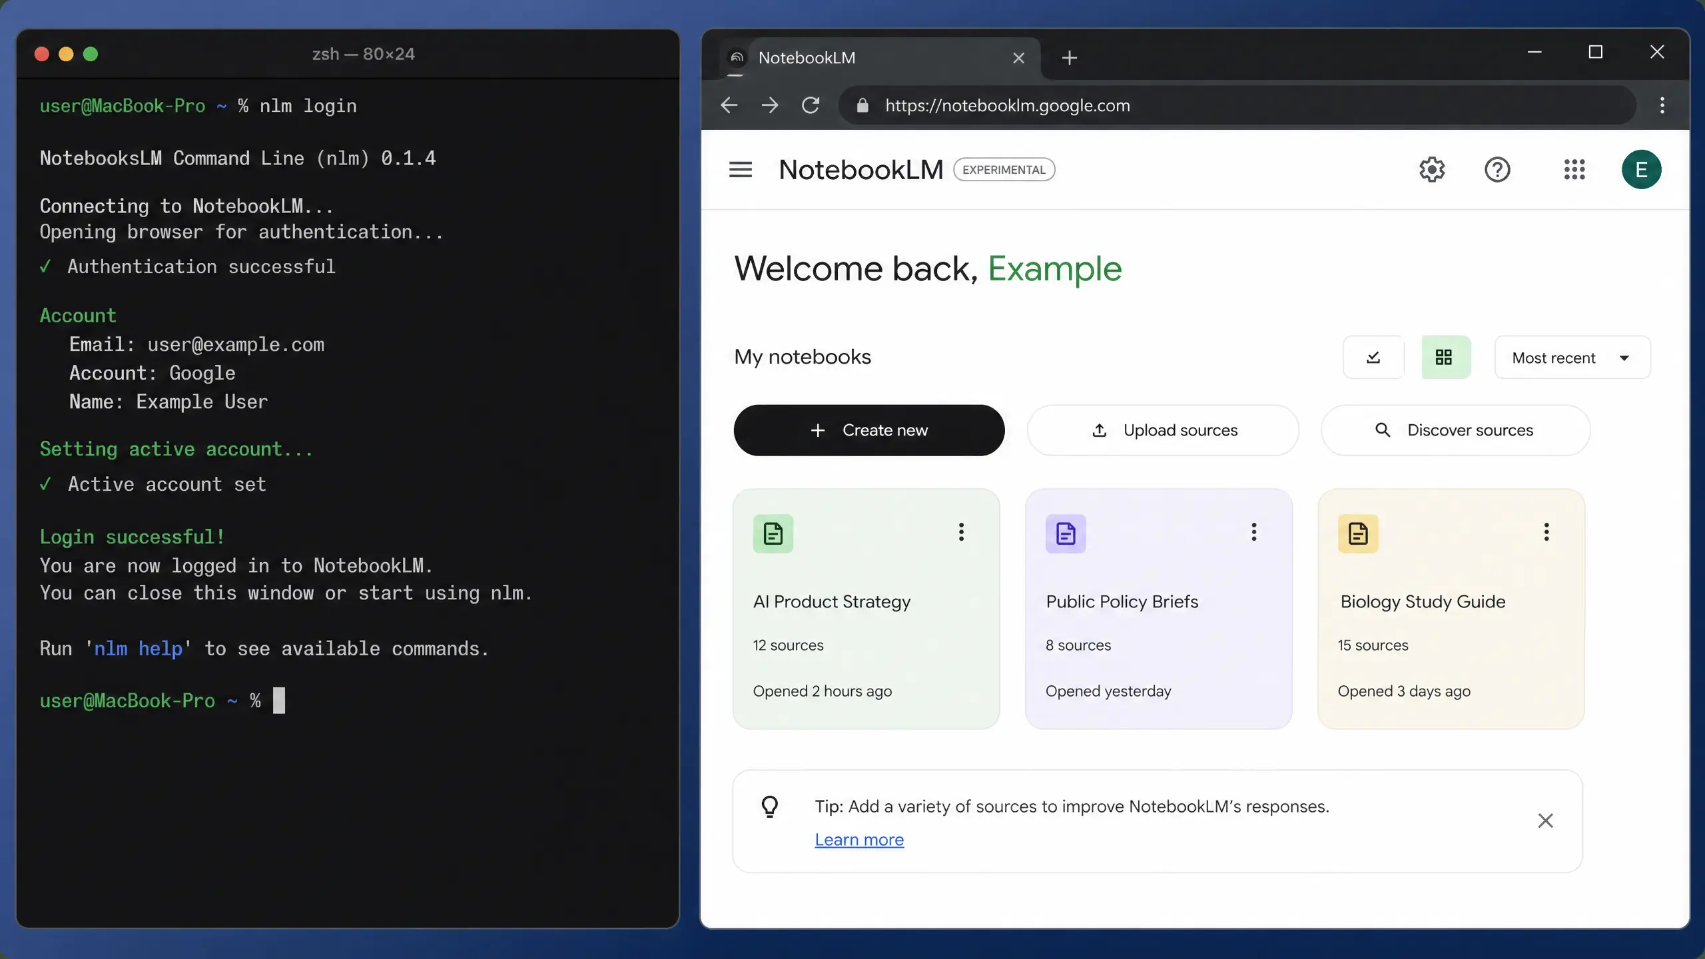Dismiss the tip banner

1545,820
